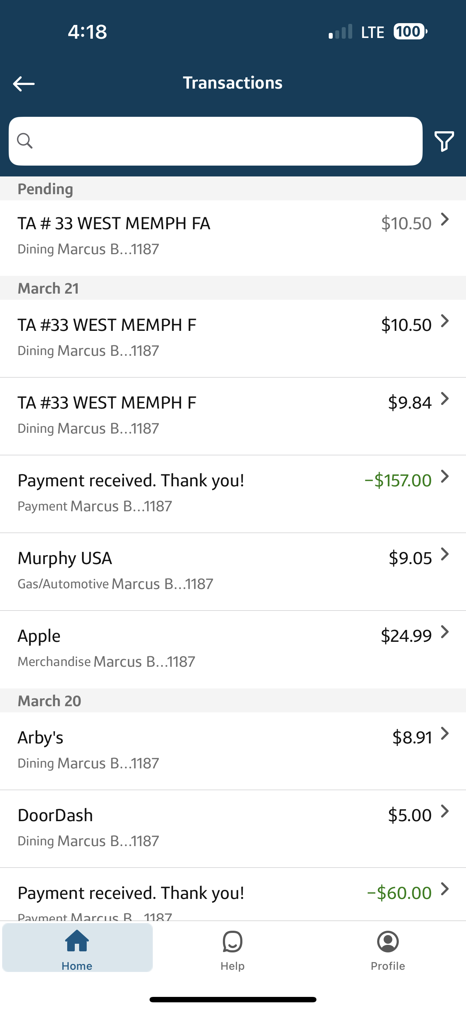
Task: Expand the $9.84 TA #33 transaction chevron
Action: tap(444, 399)
